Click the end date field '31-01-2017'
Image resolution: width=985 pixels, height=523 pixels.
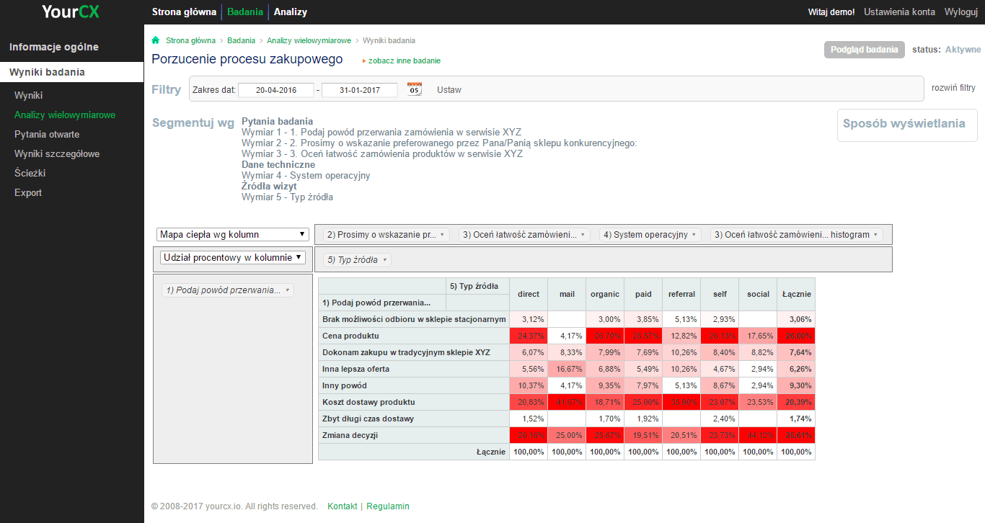pyautogui.click(x=360, y=90)
